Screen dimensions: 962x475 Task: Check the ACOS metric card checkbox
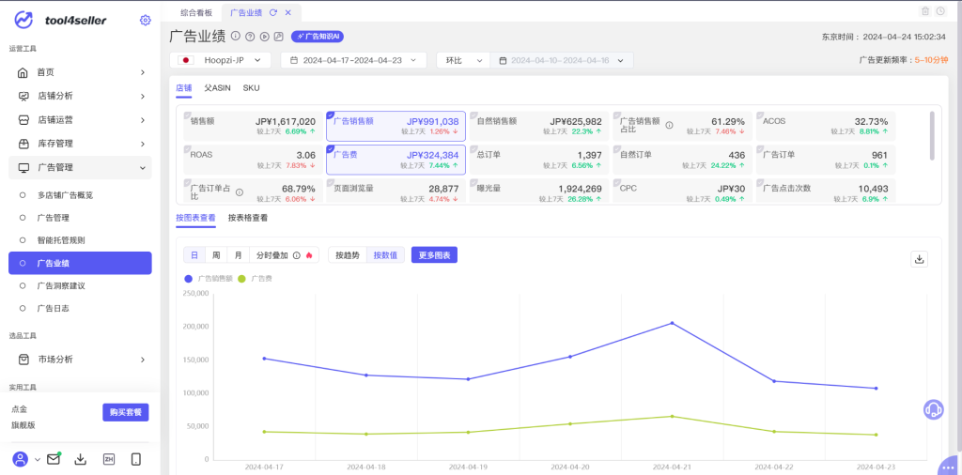759,115
